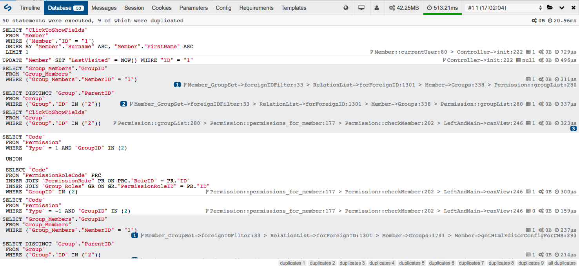Click duplicate badge 2 on Group ParentID query
Viewport: 579px width, 267px height.
123,104
